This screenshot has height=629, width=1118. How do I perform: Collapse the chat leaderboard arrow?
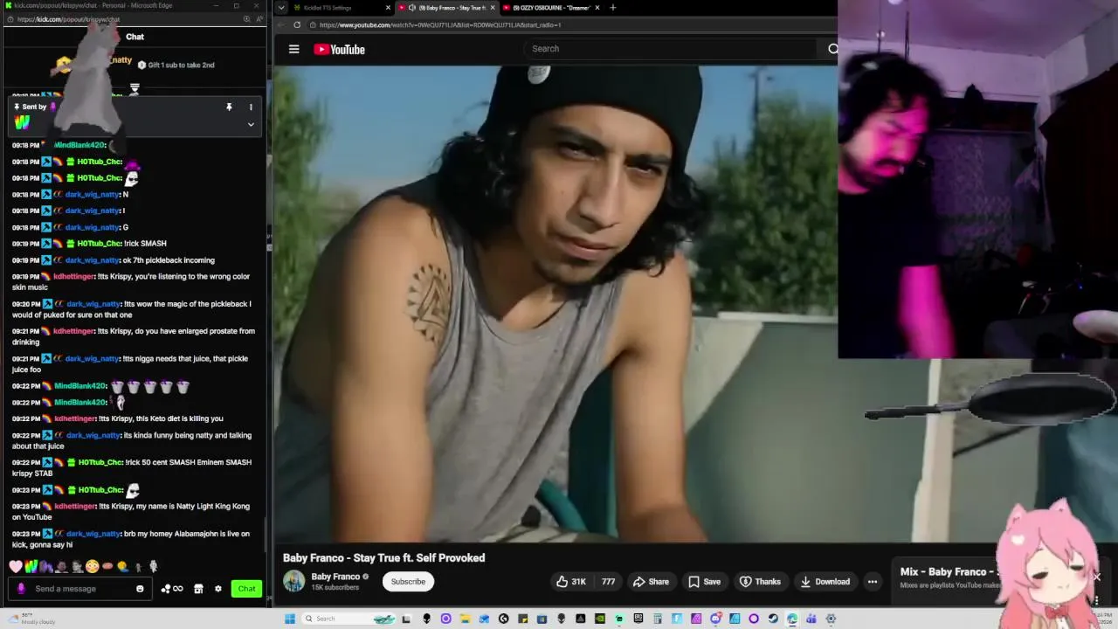pyautogui.click(x=135, y=89)
